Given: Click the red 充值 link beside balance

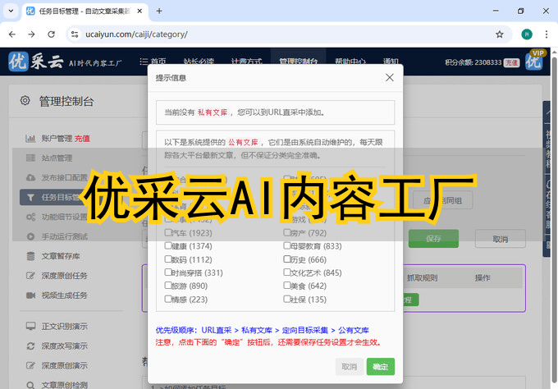Looking at the screenshot, I should click(x=511, y=62).
